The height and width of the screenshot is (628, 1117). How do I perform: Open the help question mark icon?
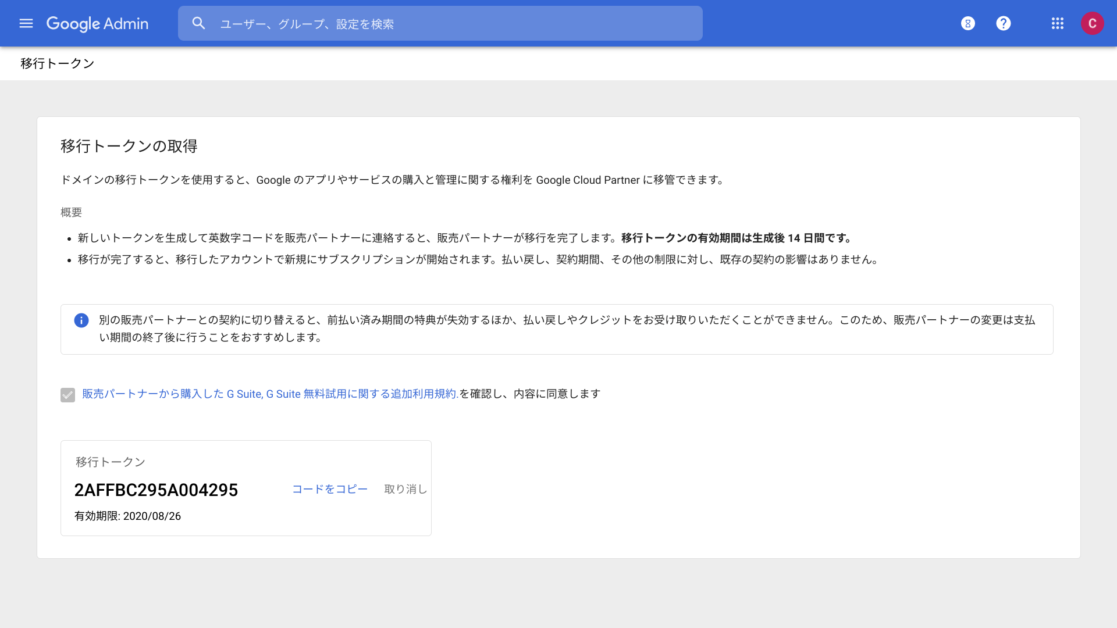point(1004,23)
